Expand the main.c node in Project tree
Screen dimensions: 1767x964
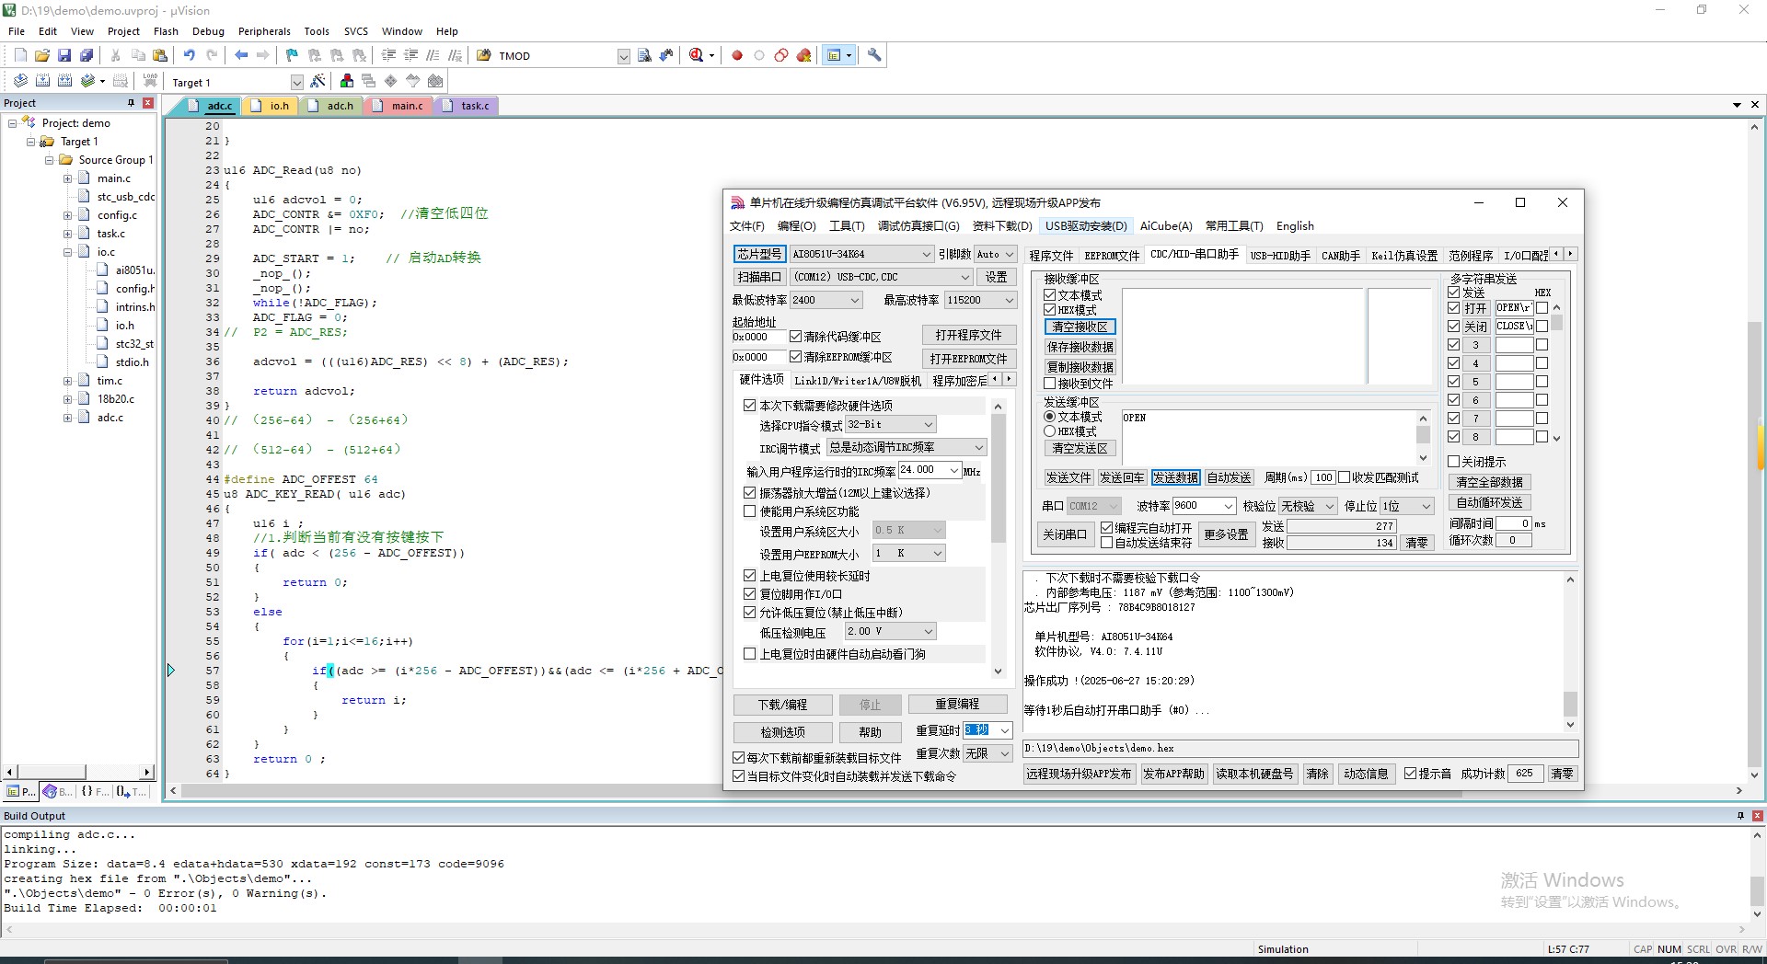point(67,178)
